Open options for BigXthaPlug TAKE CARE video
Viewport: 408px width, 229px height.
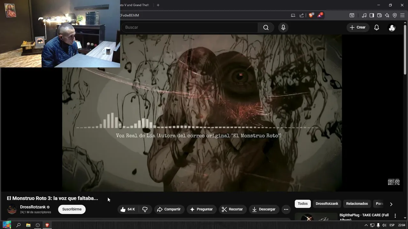tap(395, 216)
